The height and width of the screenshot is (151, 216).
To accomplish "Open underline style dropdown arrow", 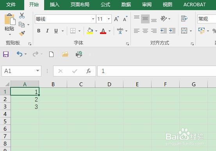I will click(x=62, y=31).
